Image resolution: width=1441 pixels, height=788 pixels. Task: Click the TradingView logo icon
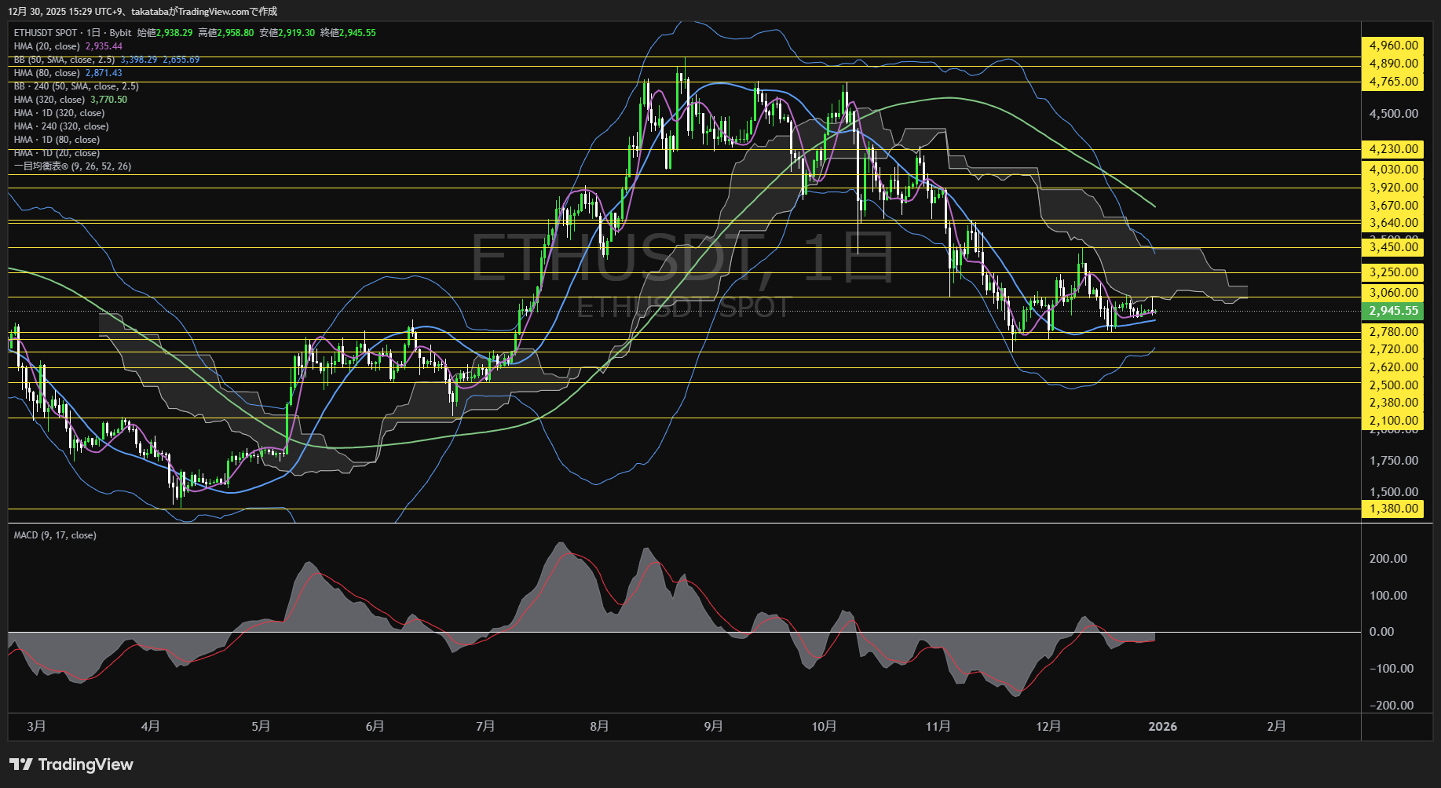[x=20, y=764]
